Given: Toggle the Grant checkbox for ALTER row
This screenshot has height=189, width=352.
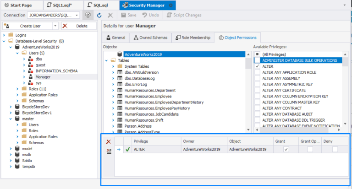Looking at the screenshot, I should click(286, 149).
